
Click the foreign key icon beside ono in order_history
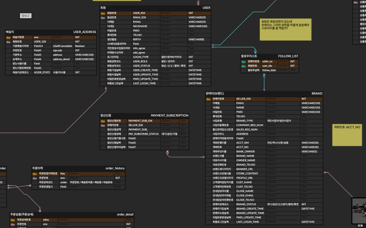coord(35,178)
